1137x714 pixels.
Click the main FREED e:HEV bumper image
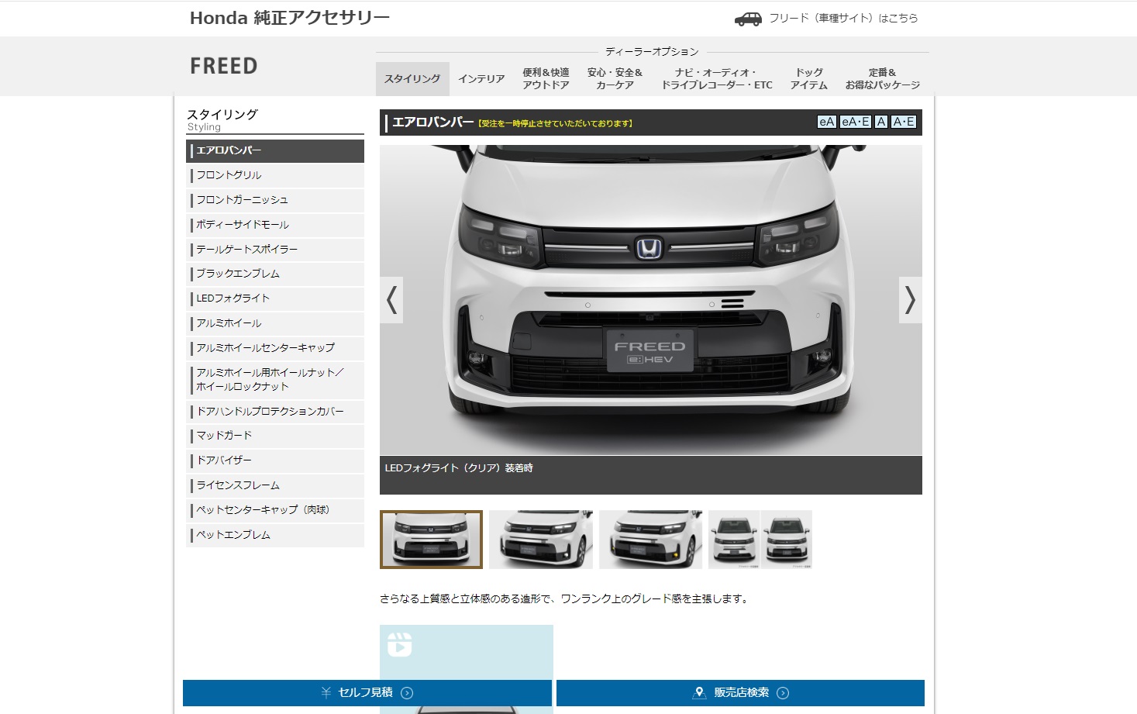[651, 300]
